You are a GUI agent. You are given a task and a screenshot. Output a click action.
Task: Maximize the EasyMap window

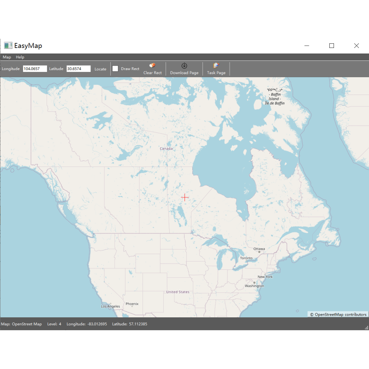[x=331, y=46]
